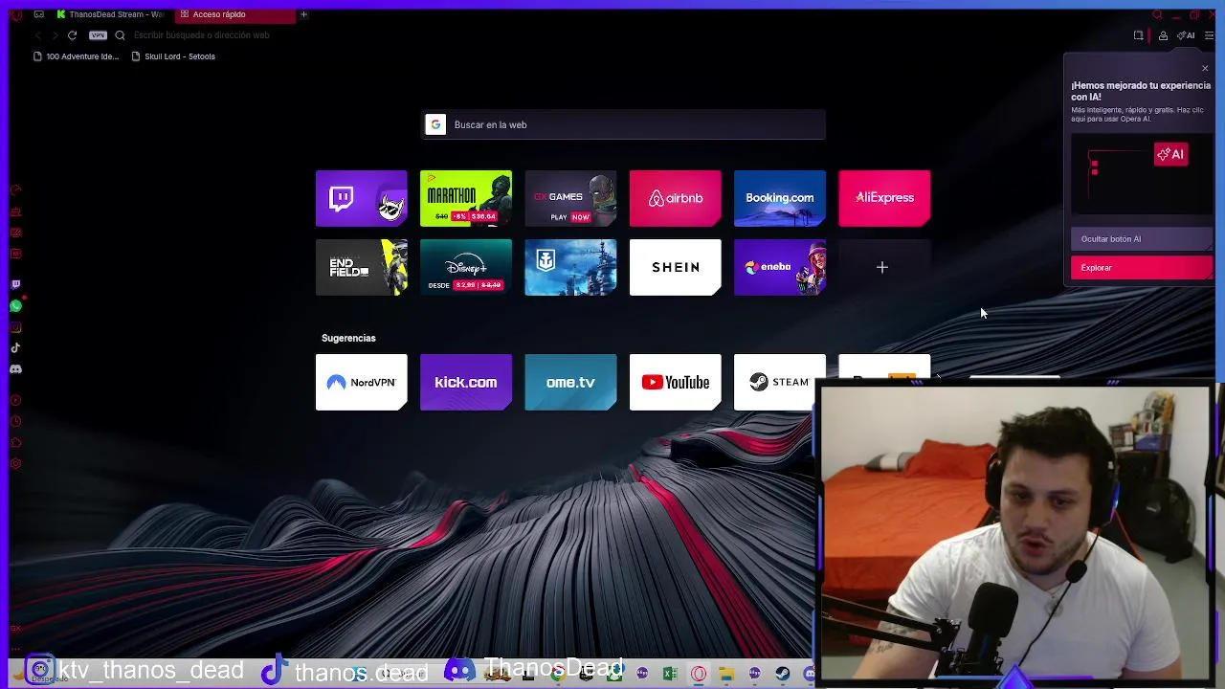Open the Disney+ speed dial tile
Viewport: 1225px width, 689px height.
[466, 267]
